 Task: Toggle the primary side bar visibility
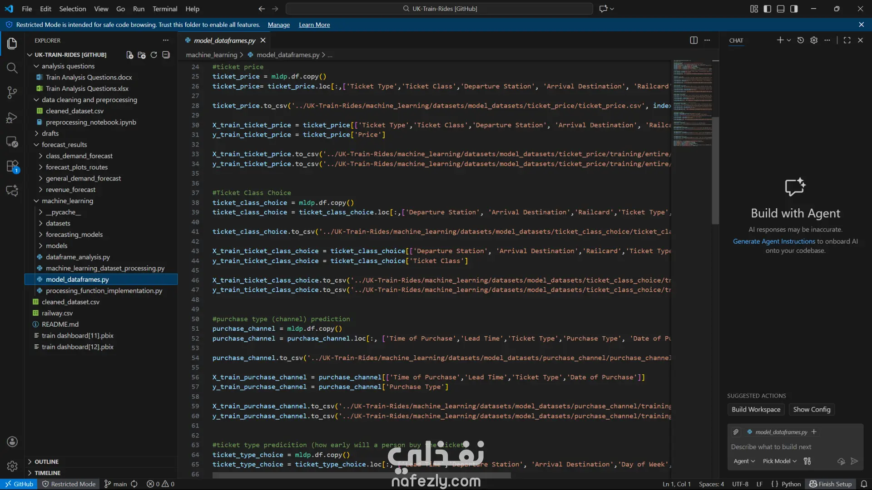[x=768, y=9]
